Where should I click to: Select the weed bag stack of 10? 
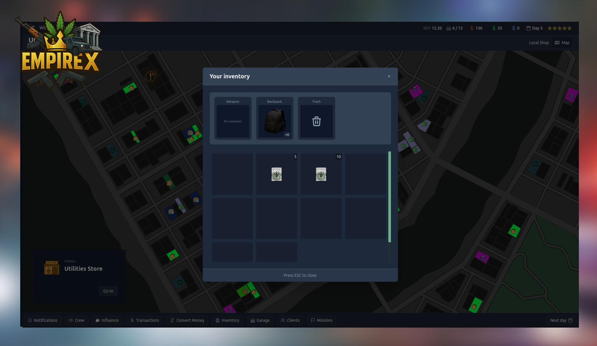pos(321,174)
